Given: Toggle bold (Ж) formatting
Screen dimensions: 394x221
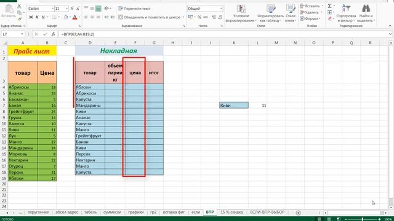Looking at the screenshot, I should pos(31,17).
